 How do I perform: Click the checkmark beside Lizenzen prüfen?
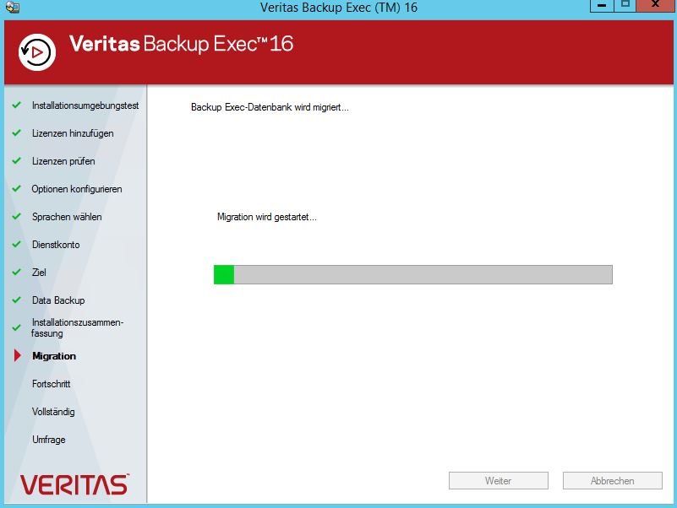(x=16, y=161)
